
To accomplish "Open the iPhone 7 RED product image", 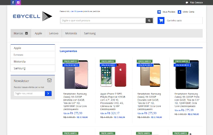I will [113, 75].
